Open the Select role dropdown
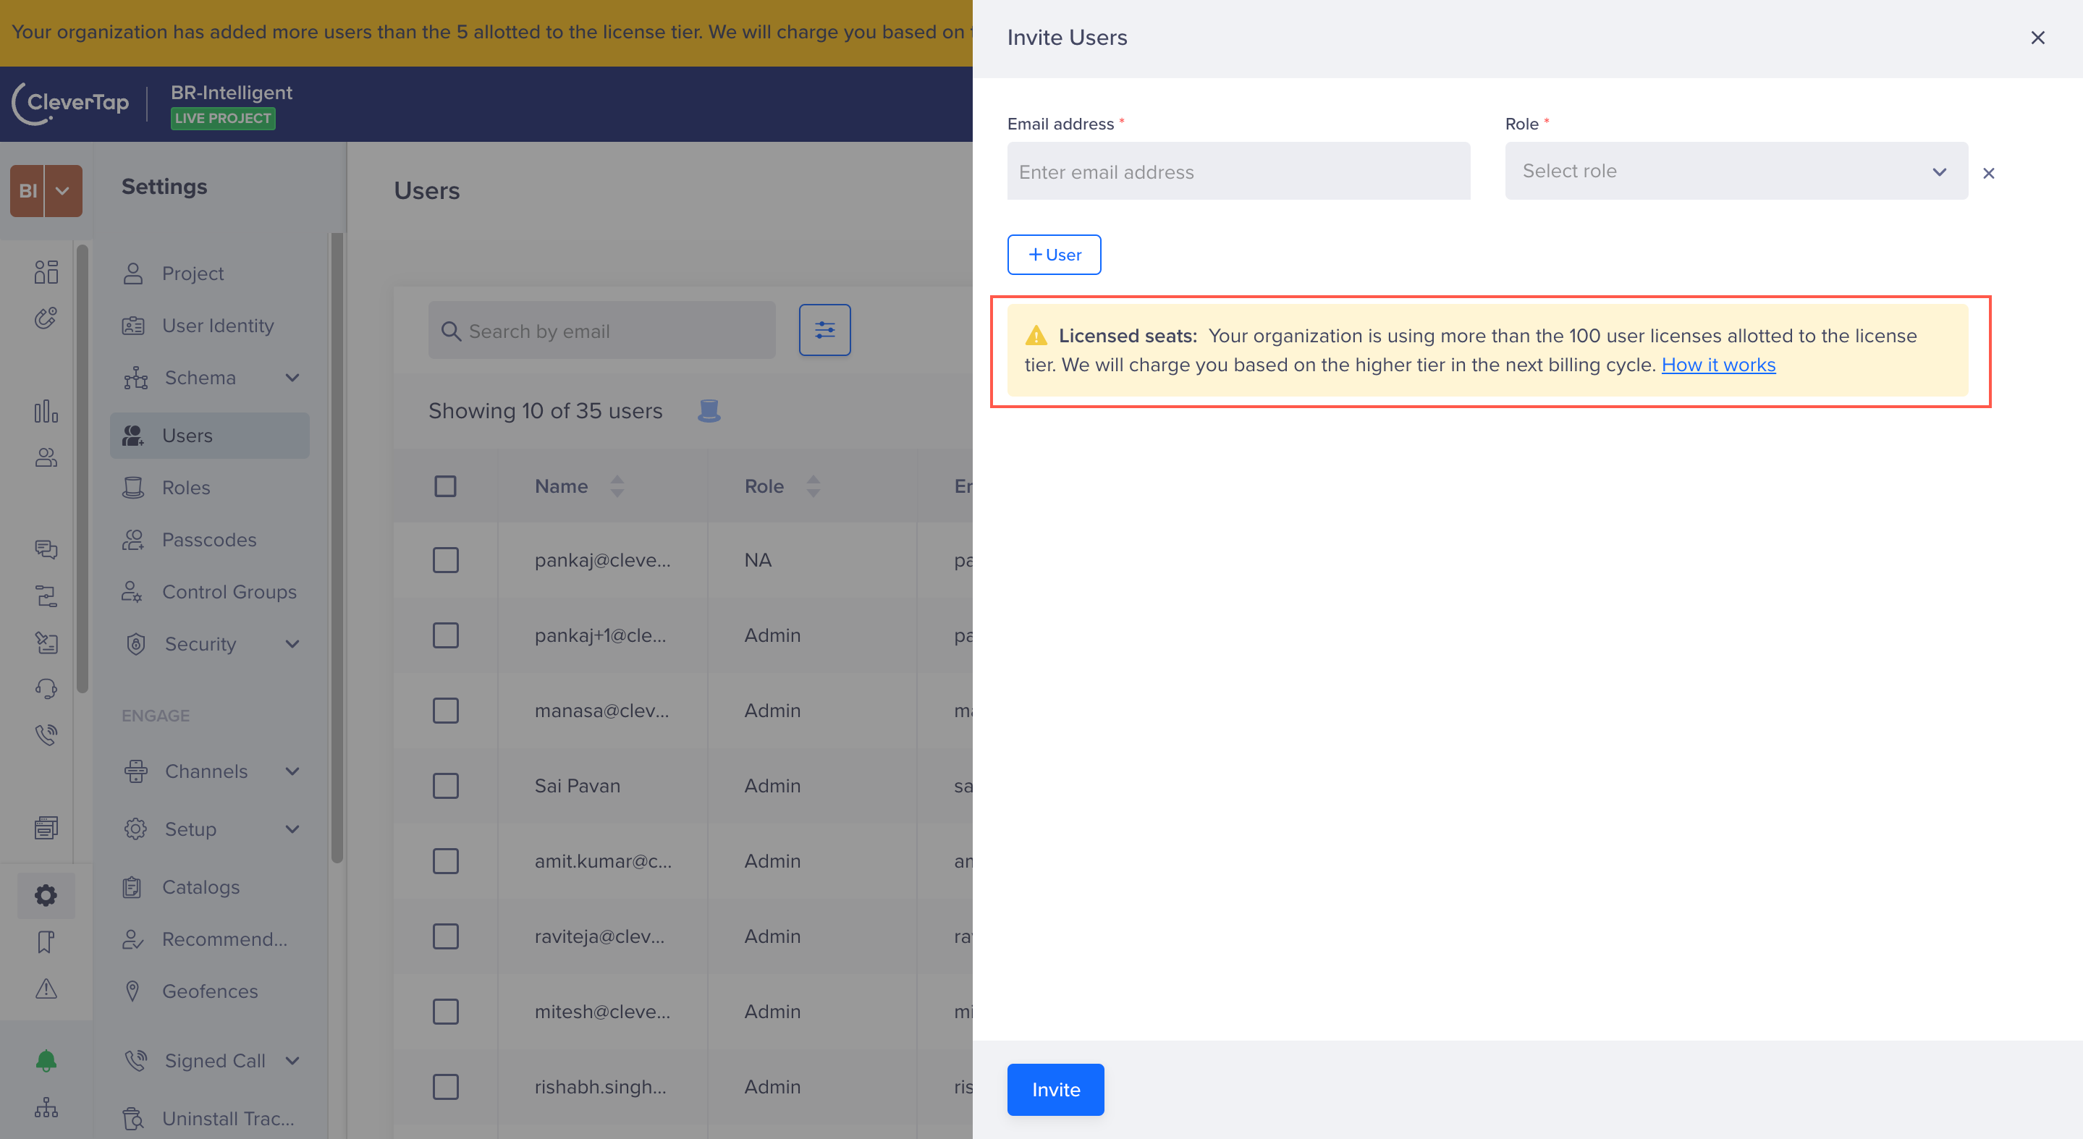 pos(1736,172)
